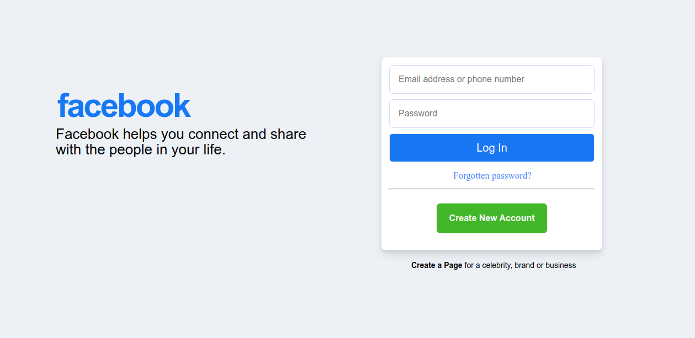Click Create a Page for a business
The width and height of the screenshot is (695, 338).
coord(436,265)
